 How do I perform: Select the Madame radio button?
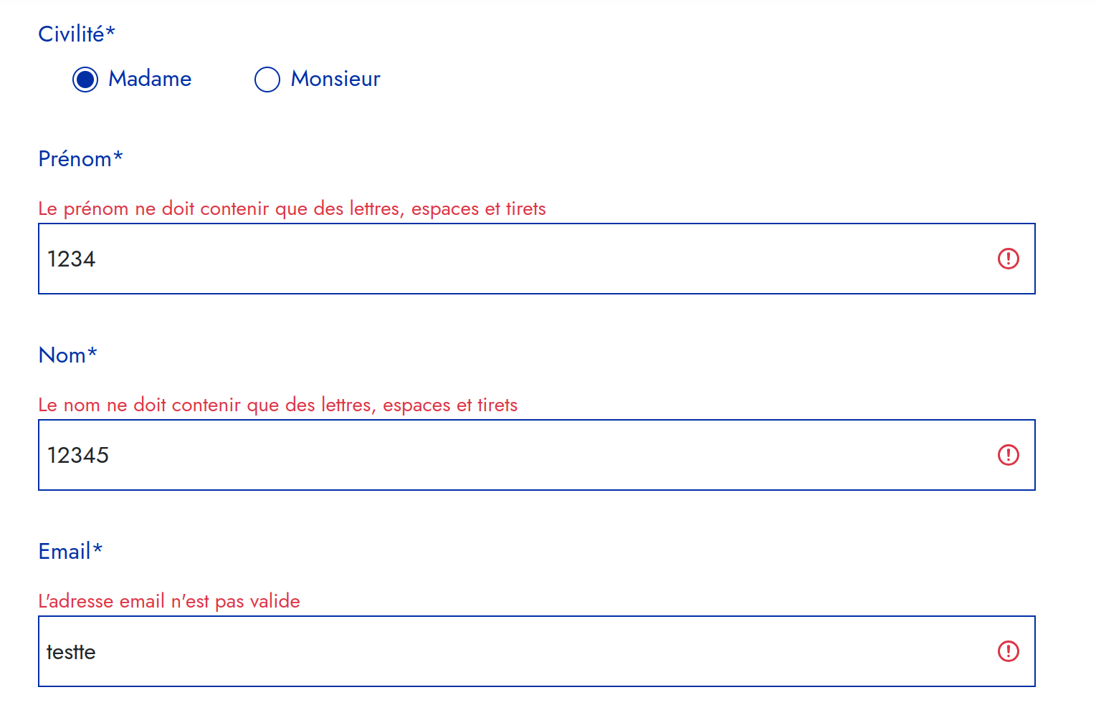pyautogui.click(x=85, y=80)
